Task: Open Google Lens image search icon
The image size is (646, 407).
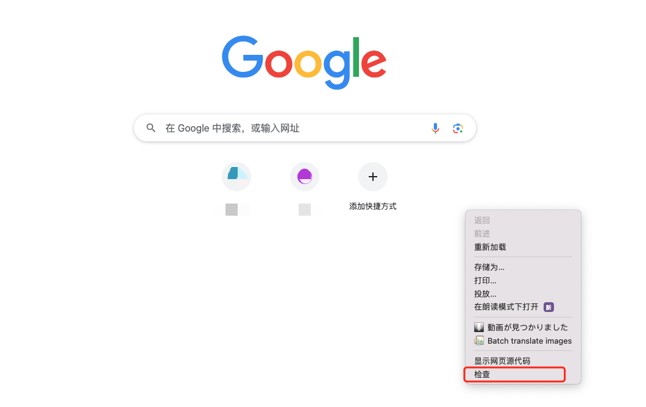Action: 458,129
